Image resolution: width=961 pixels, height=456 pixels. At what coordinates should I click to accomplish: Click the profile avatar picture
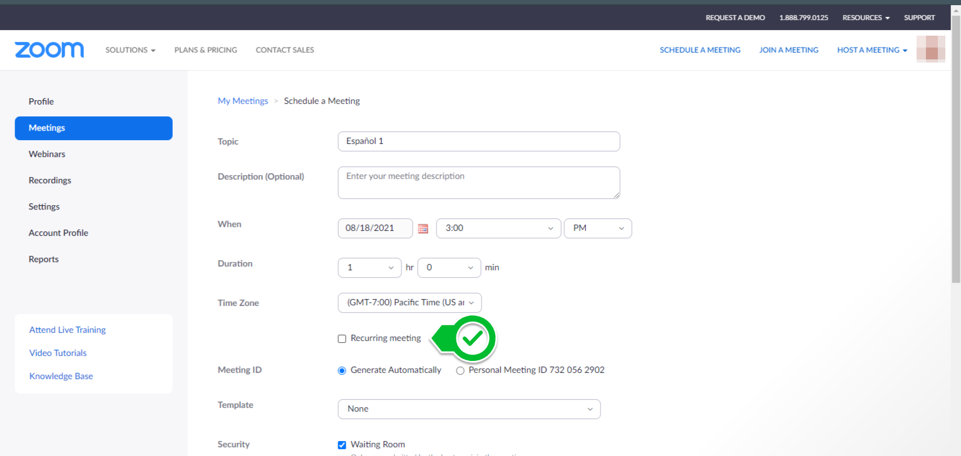930,49
